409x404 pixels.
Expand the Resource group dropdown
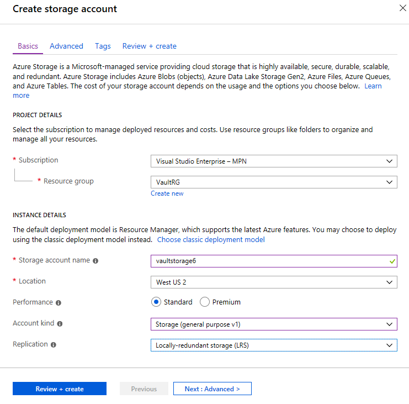tap(273, 182)
